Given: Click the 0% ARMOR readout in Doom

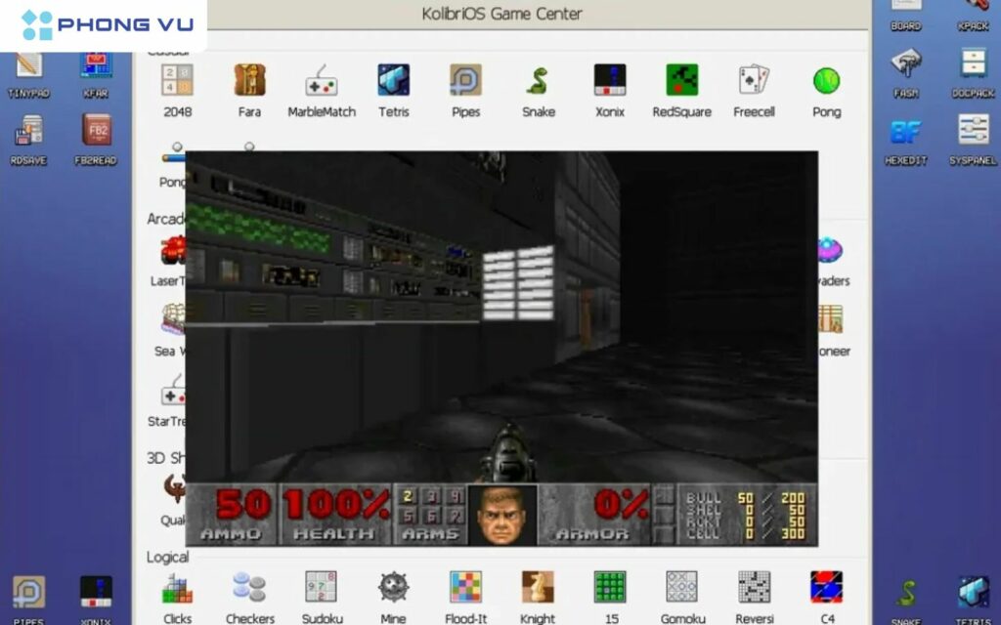Looking at the screenshot, I should (x=593, y=514).
